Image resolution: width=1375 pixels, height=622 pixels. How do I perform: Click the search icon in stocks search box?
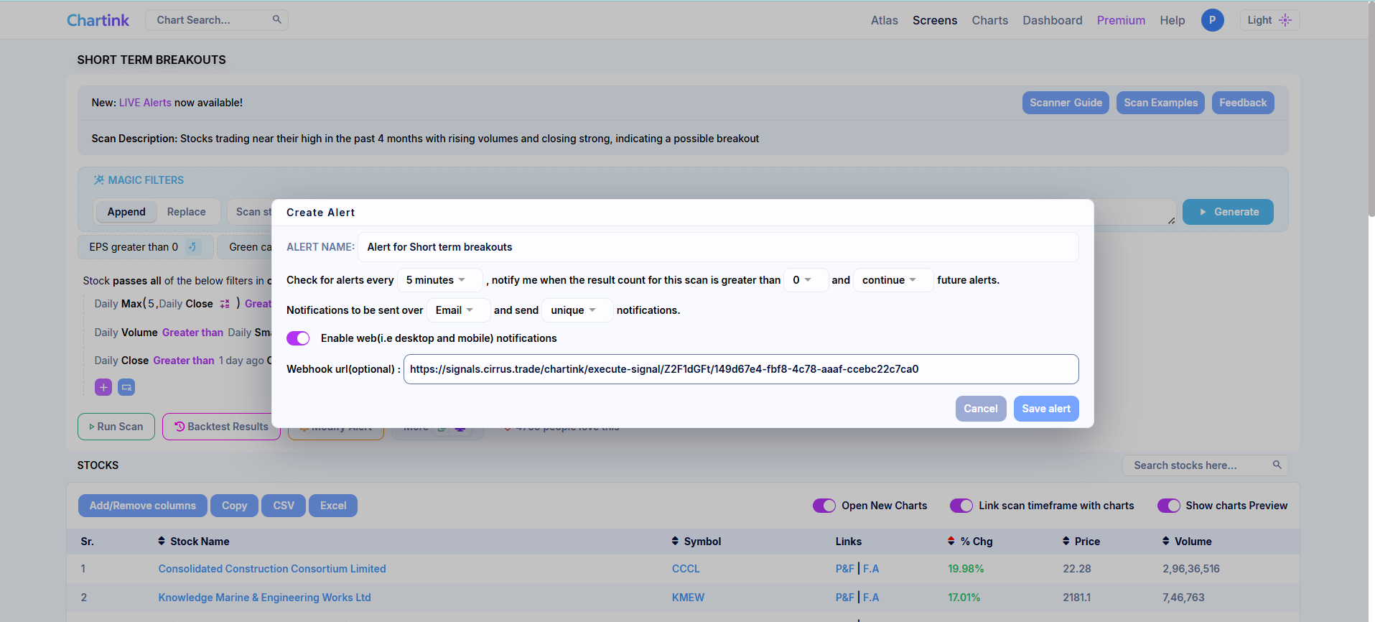coord(1277,465)
